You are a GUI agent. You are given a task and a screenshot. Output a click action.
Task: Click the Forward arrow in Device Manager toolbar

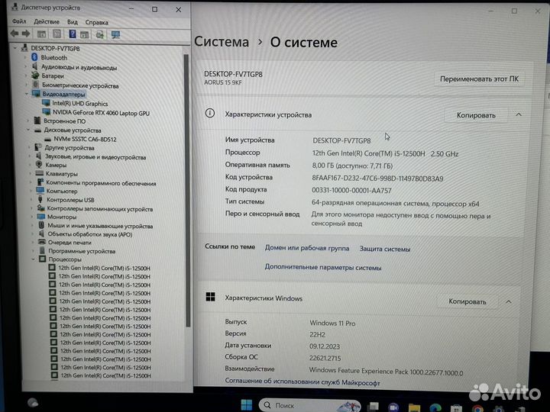point(26,34)
